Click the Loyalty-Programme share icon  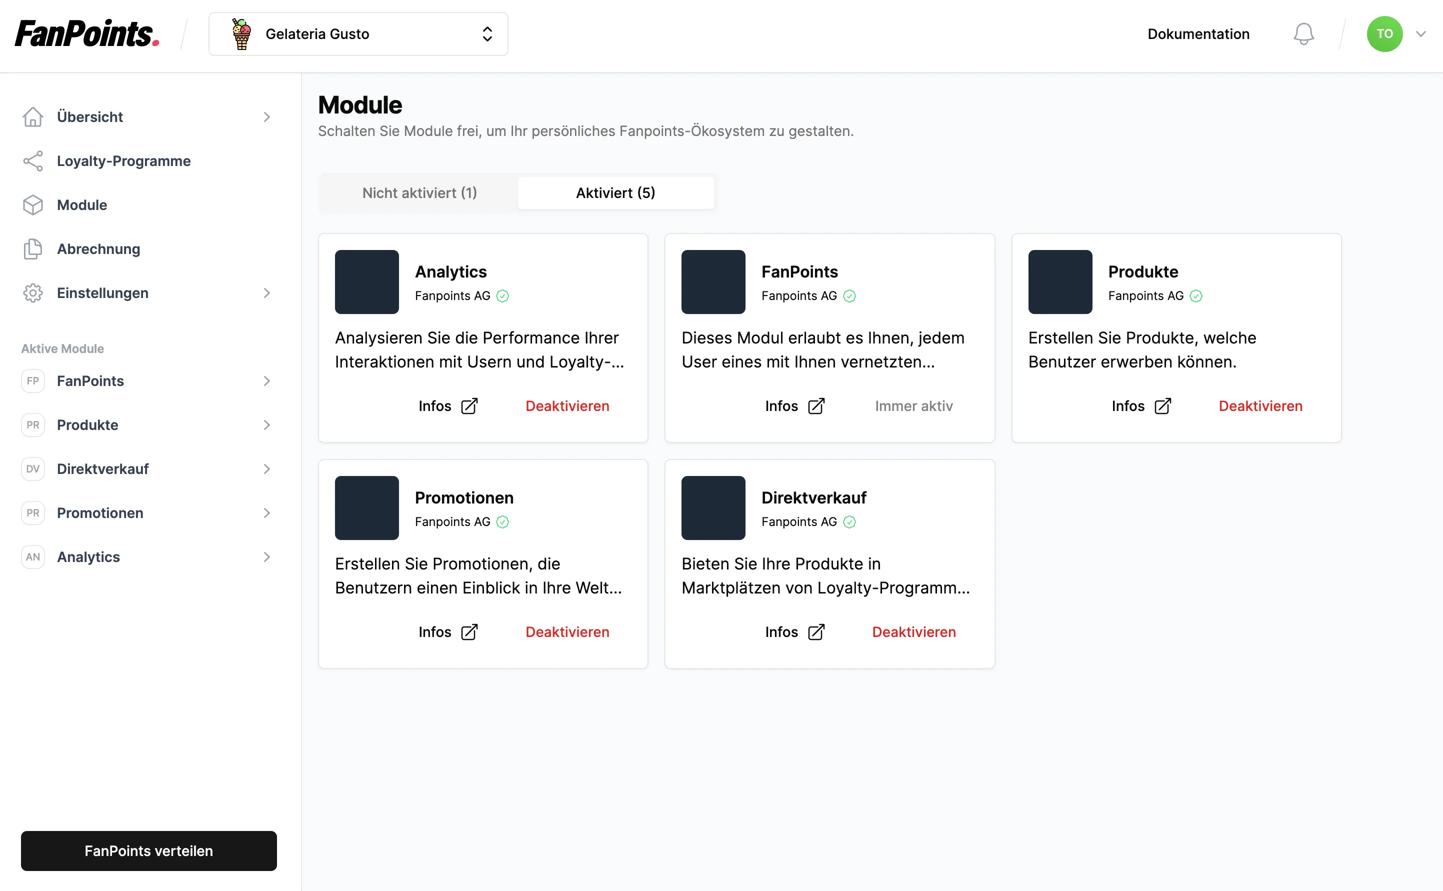coord(32,161)
